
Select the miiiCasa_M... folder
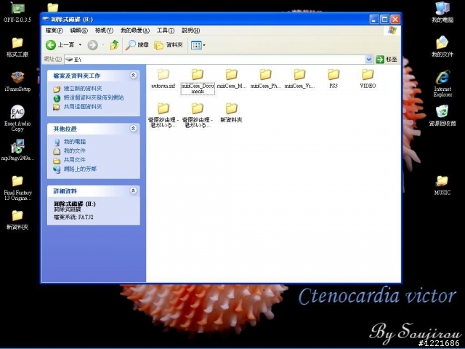tap(231, 79)
